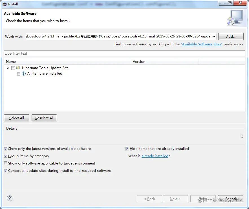Click the Add... button
Image resolution: width=249 pixels, height=209 pixels.
click(x=231, y=36)
